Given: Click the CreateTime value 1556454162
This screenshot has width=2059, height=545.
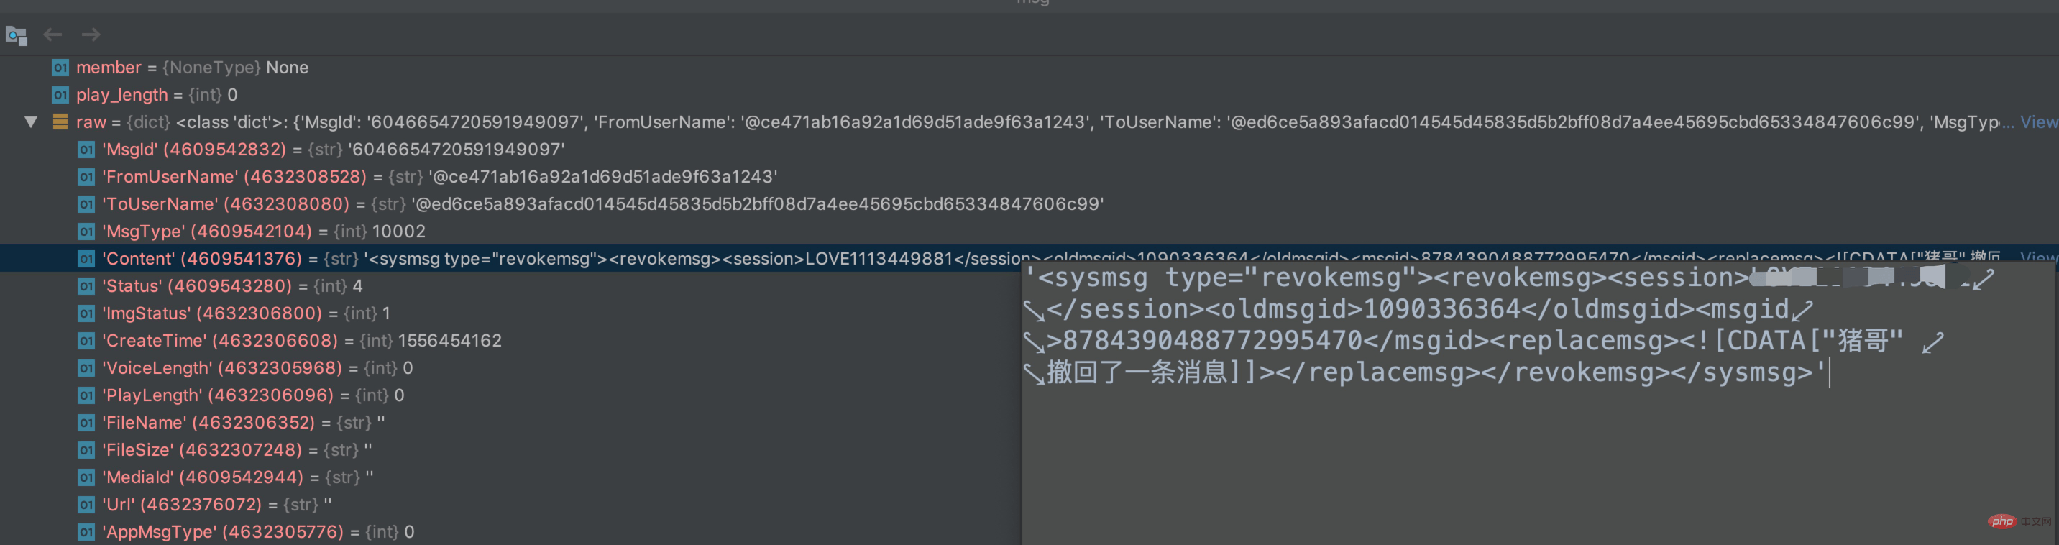Looking at the screenshot, I should pyautogui.click(x=450, y=340).
